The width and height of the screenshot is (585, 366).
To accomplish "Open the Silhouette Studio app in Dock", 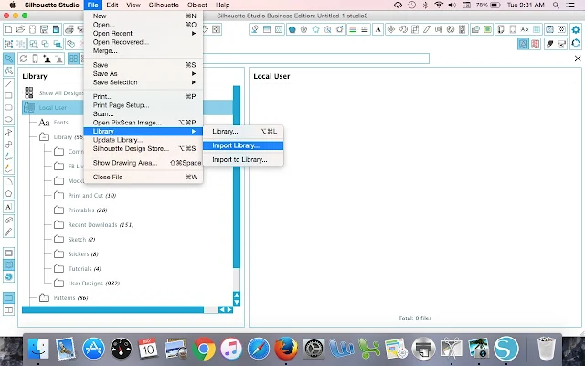I will tap(505, 349).
